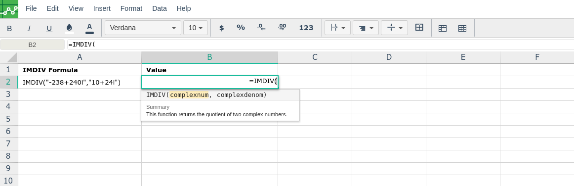Open the Data menu
The height and width of the screenshot is (186, 574).
(x=159, y=8)
